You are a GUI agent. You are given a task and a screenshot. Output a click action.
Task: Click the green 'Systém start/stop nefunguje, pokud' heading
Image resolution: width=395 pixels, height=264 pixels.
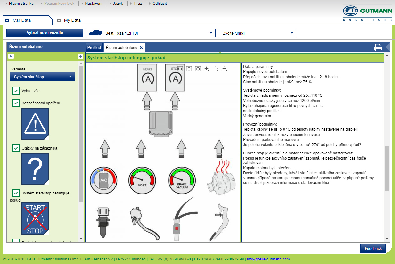tap(126, 58)
